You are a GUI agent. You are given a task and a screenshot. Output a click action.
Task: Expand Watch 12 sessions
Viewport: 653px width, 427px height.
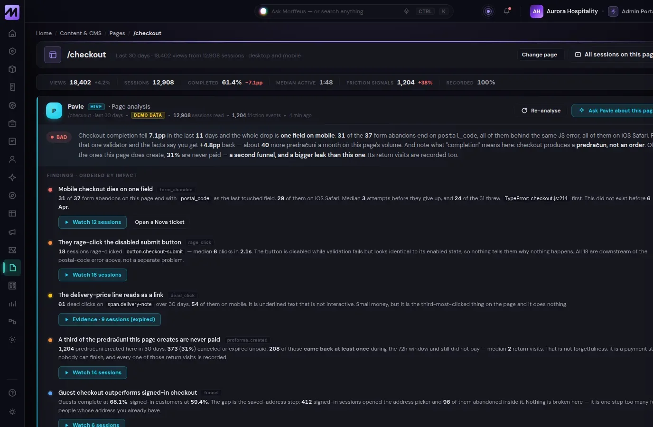point(93,222)
